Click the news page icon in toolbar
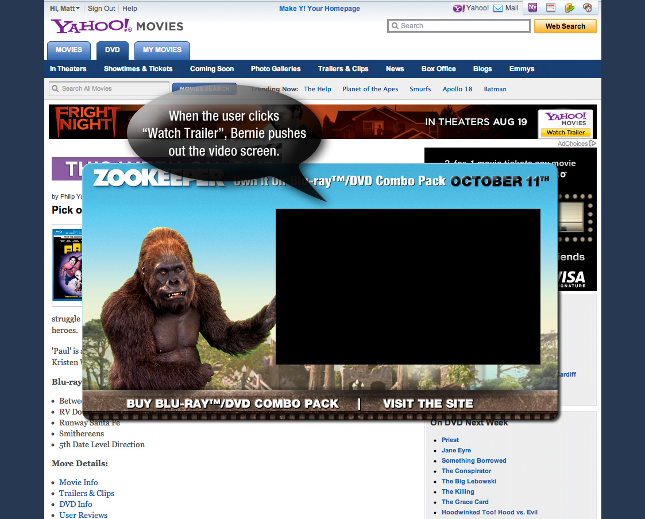 551,8
